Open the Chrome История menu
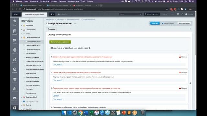The image size is (207, 116). 54,1
